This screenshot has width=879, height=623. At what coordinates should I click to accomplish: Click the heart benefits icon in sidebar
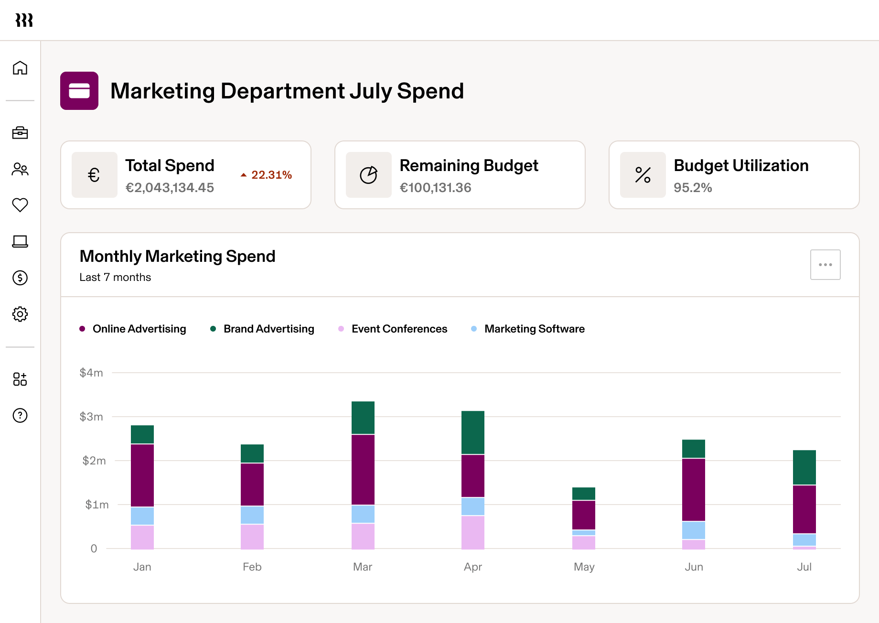[x=20, y=205]
